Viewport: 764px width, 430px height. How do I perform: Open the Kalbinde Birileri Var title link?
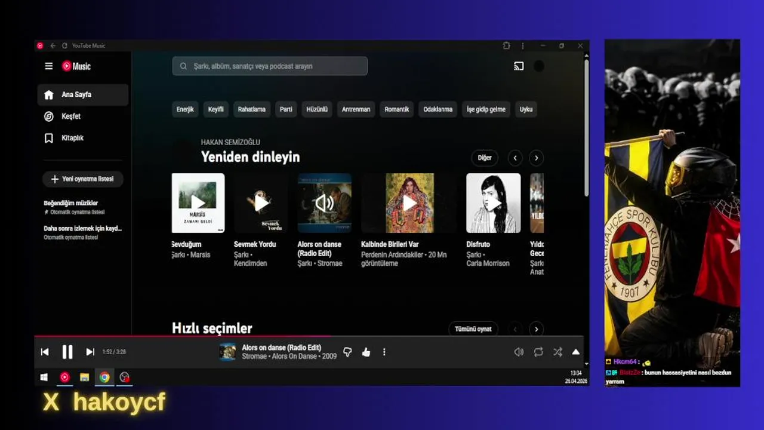pyautogui.click(x=390, y=244)
